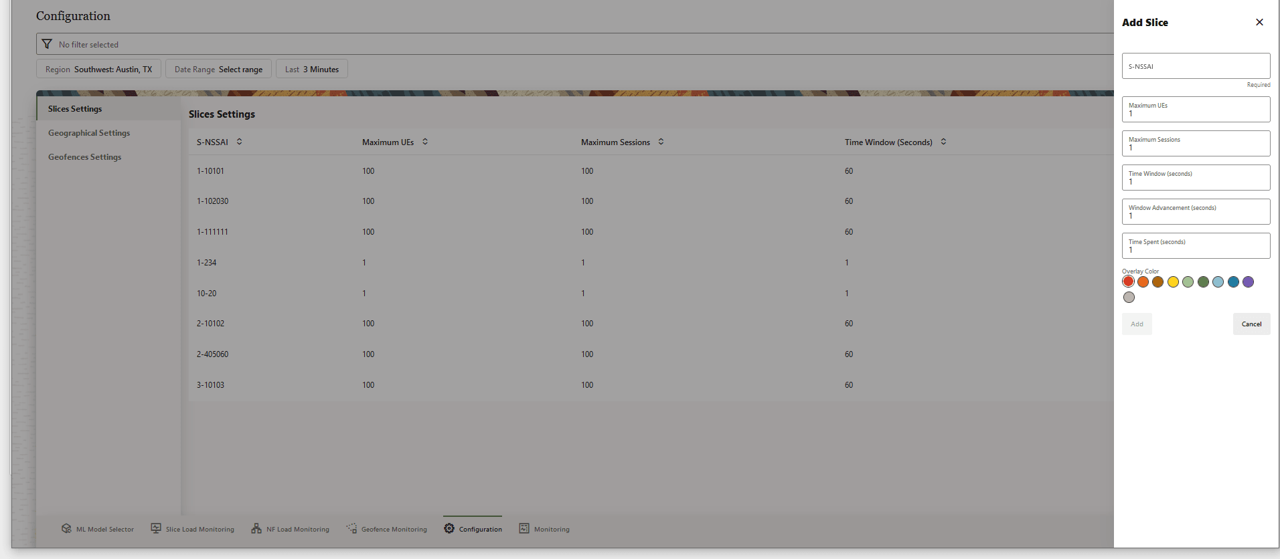Screen dimensions: 1280x559
Task: Pick the dark green overlay color
Action: [1203, 282]
